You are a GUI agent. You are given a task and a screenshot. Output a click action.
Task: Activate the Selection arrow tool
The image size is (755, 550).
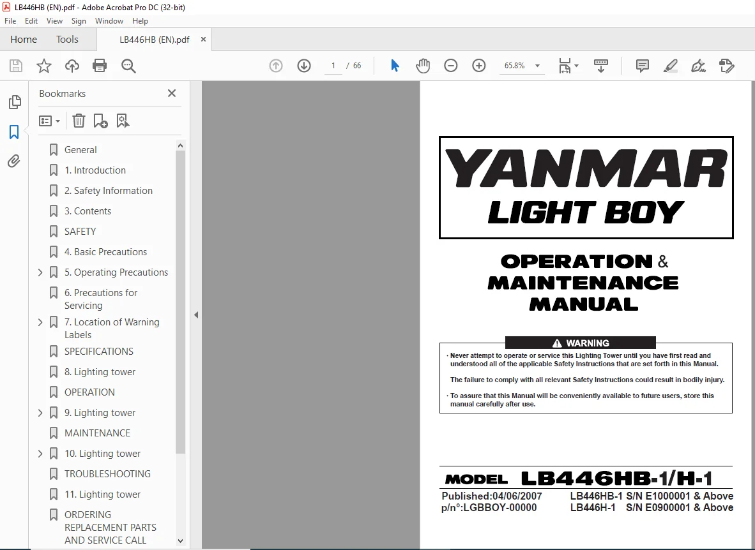pyautogui.click(x=395, y=66)
